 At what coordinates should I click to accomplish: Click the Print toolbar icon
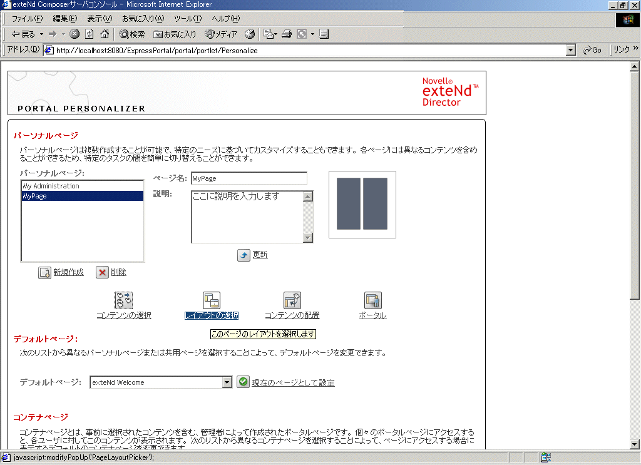pos(287,34)
